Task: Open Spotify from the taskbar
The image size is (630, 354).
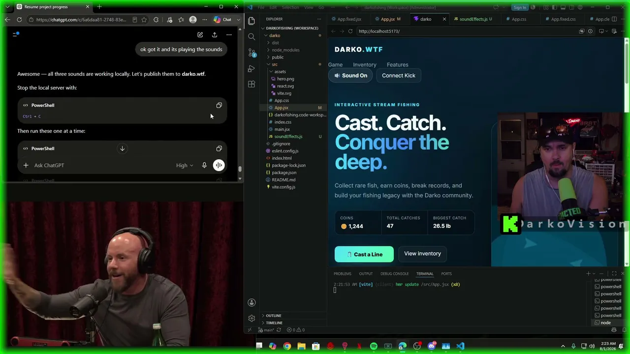Action: tap(374, 346)
